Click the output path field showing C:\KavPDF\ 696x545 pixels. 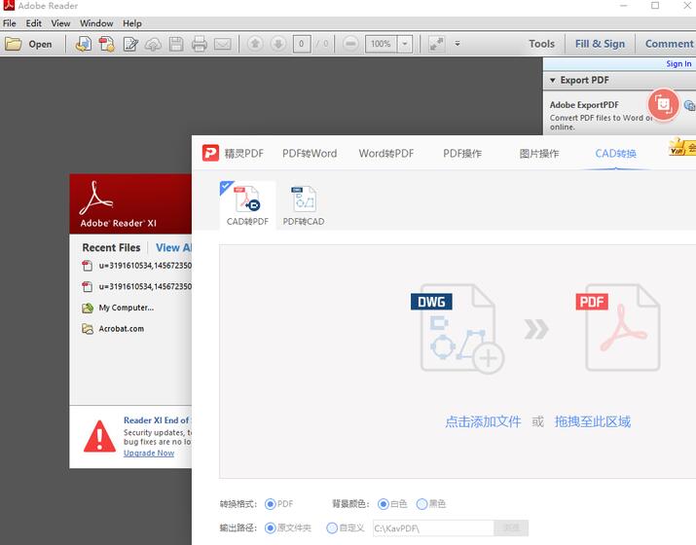(433, 528)
